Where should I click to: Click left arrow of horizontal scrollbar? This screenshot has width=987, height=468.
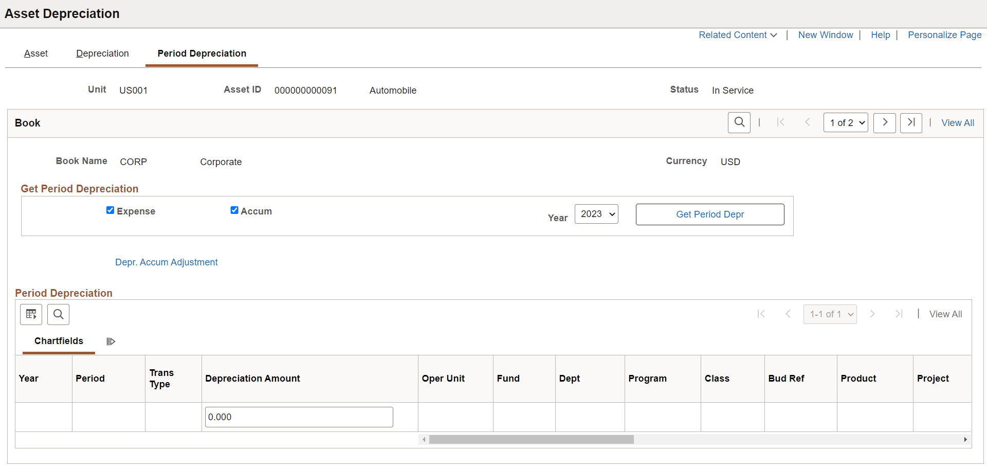point(424,440)
